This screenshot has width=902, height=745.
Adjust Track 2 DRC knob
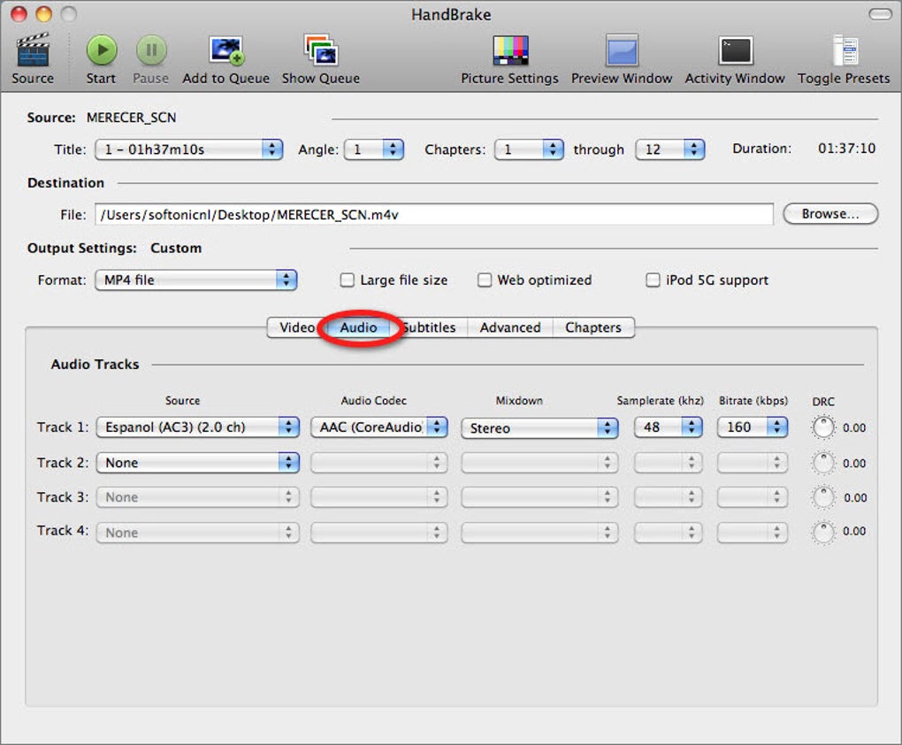823,463
